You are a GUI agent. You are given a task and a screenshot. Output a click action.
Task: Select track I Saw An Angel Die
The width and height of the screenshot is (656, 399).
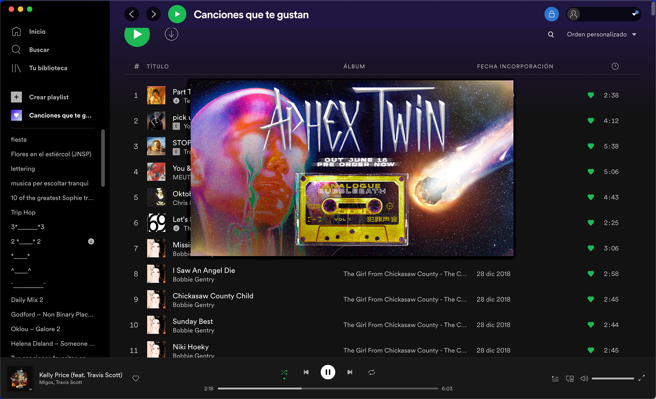coord(204,270)
